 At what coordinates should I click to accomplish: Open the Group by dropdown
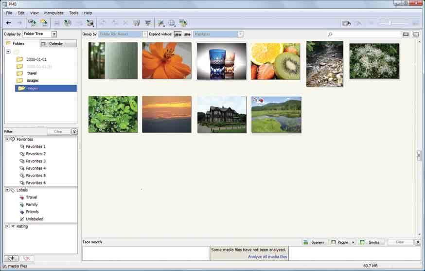[x=145, y=34]
